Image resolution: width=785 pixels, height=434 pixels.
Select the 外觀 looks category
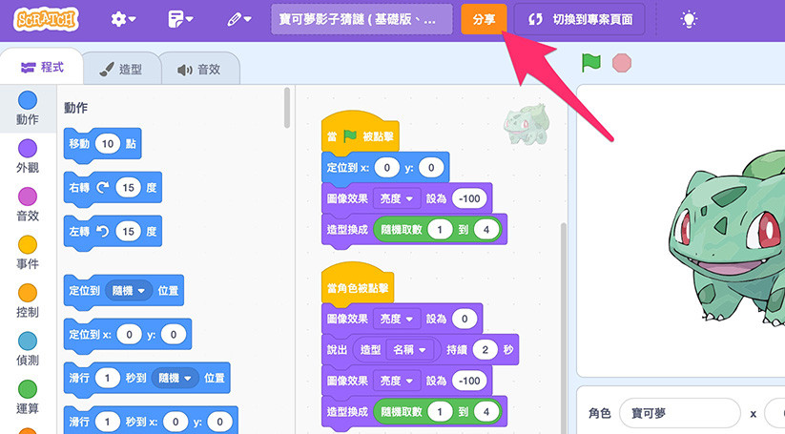[x=28, y=156]
